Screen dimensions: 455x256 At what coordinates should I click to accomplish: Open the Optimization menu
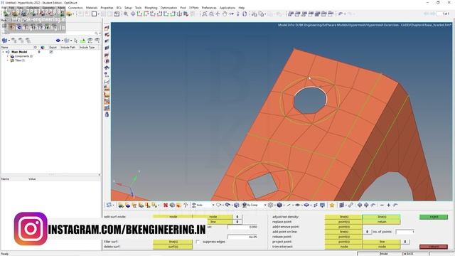(x=168, y=8)
